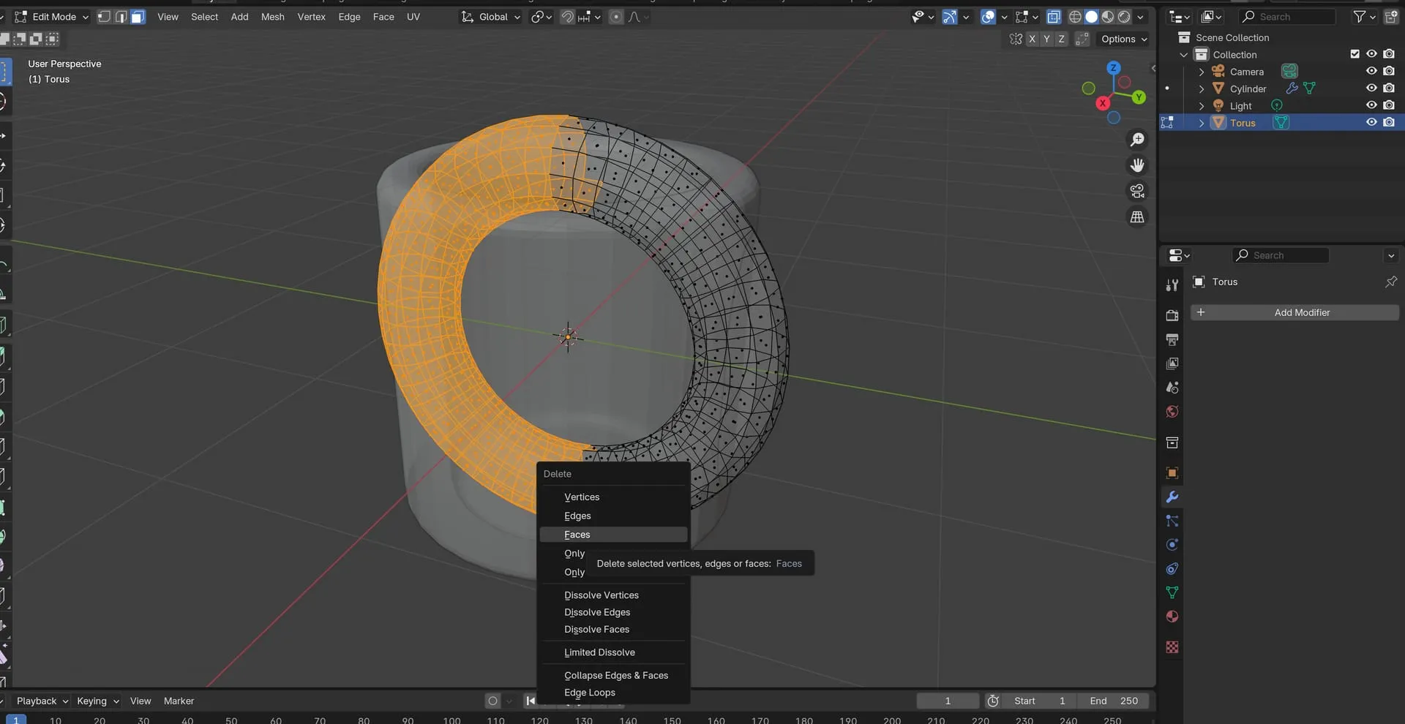The width and height of the screenshot is (1405, 724).
Task: Open the Material properties tab icon
Action: tap(1172, 616)
